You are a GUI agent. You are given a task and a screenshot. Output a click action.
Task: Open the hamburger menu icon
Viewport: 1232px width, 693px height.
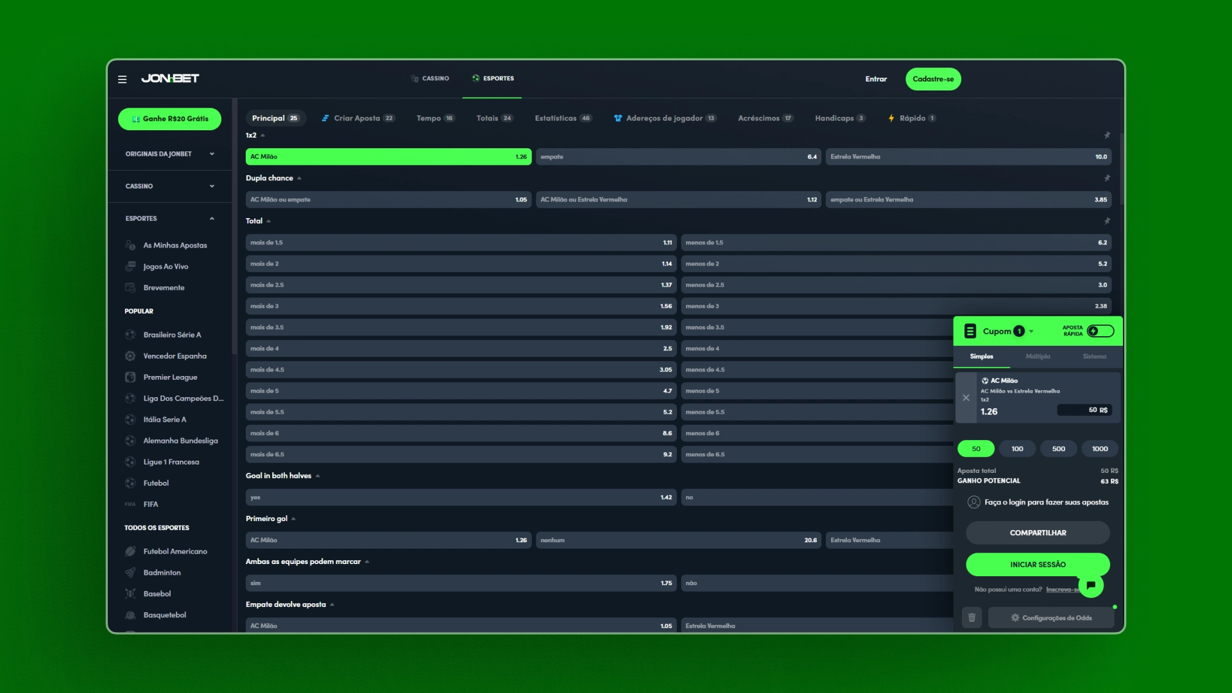point(122,79)
